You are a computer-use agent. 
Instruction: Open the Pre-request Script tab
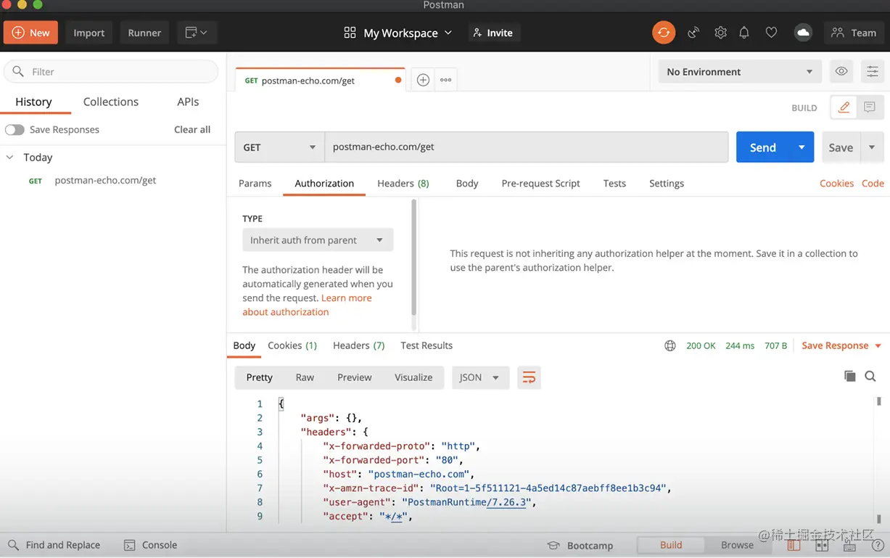click(x=540, y=183)
